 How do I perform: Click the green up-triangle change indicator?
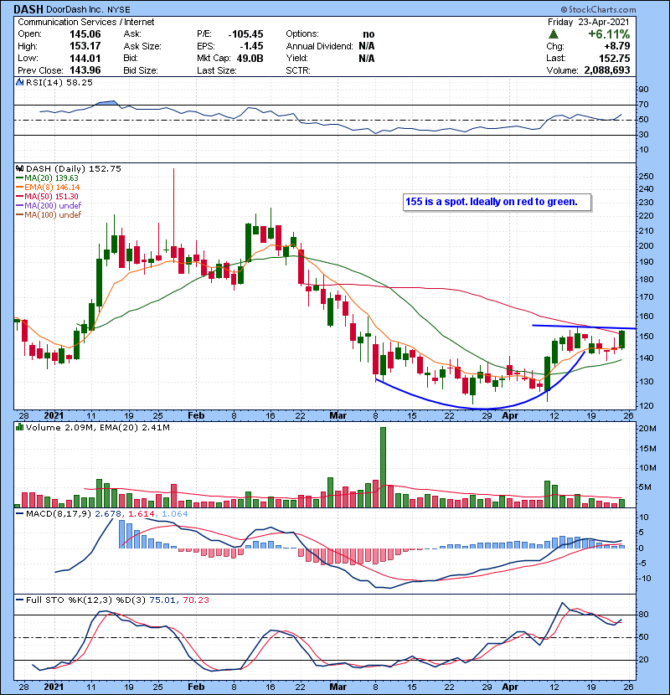pos(553,34)
